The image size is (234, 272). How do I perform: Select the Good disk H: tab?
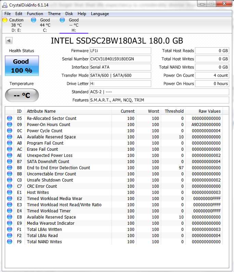pyautogui.click(x=74, y=25)
